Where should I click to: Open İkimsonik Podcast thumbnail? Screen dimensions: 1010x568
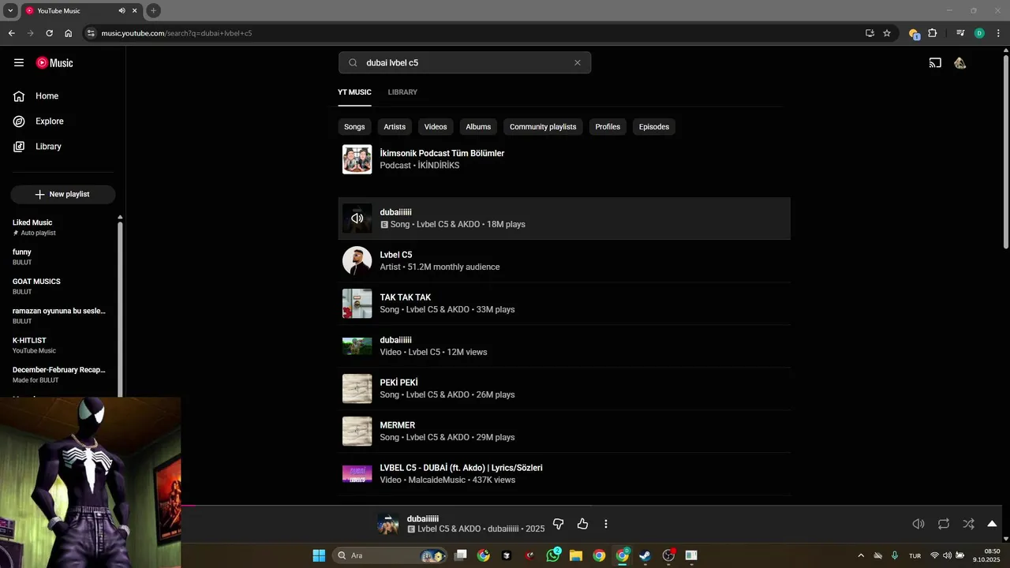[x=357, y=159]
